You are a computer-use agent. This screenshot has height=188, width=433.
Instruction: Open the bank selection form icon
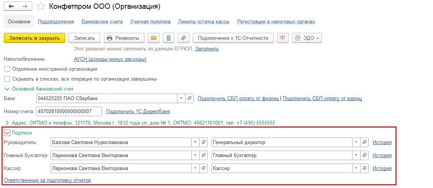click(x=189, y=99)
